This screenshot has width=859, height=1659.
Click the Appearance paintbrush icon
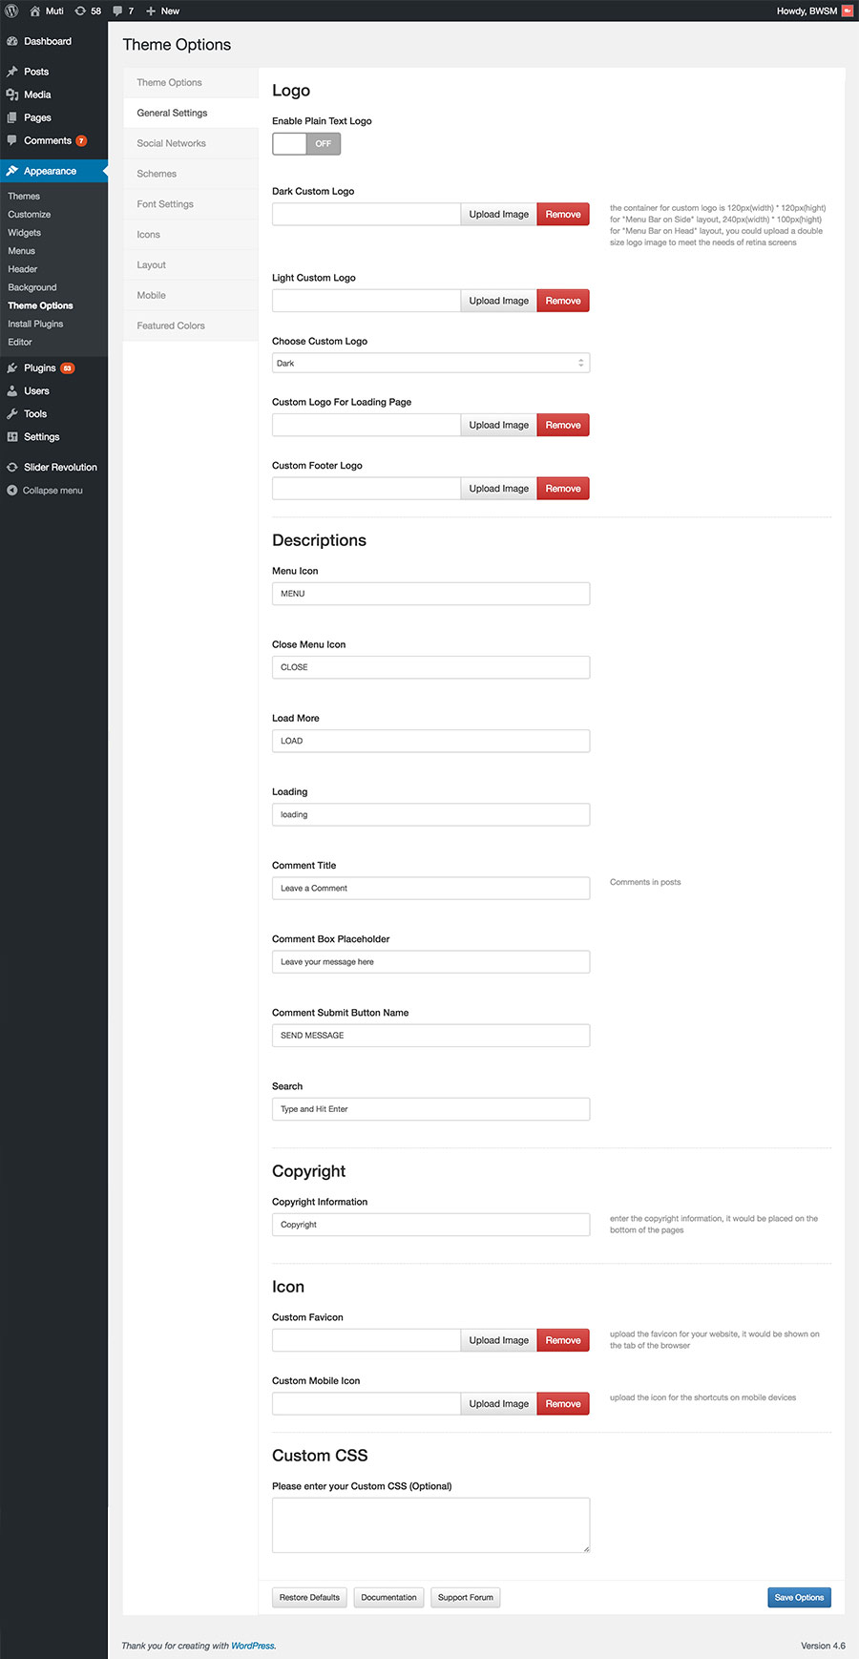pyautogui.click(x=12, y=171)
